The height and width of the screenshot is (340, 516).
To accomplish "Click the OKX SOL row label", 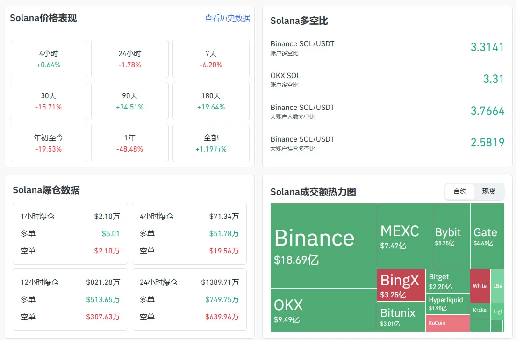I will click(x=285, y=76).
